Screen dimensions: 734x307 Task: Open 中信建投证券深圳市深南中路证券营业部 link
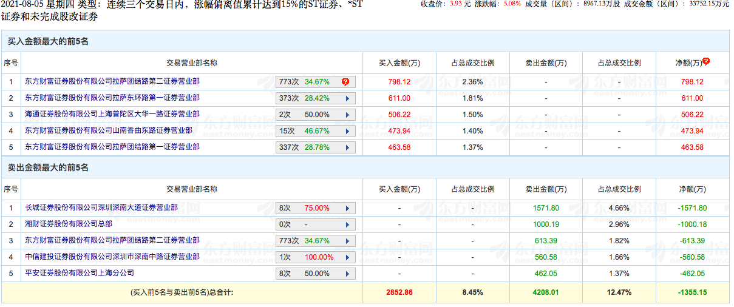click(112, 257)
